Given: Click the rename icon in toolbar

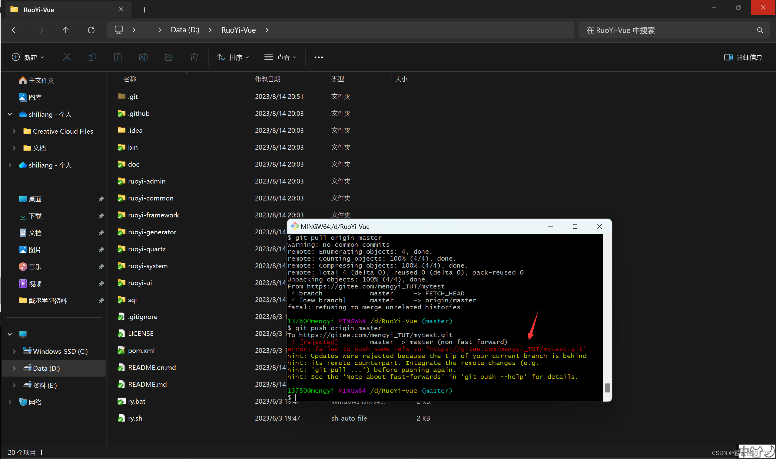Looking at the screenshot, I should 143,57.
